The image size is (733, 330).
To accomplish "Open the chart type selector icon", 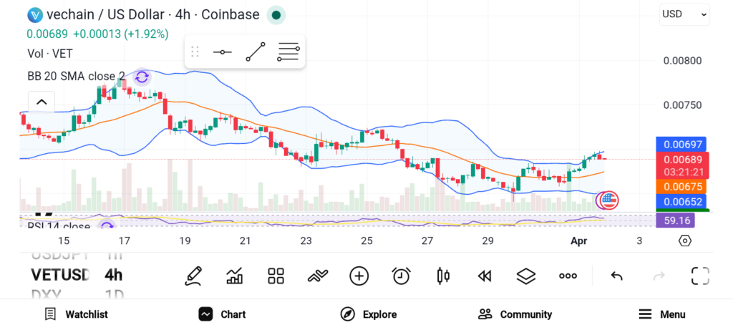I will tap(234, 276).
